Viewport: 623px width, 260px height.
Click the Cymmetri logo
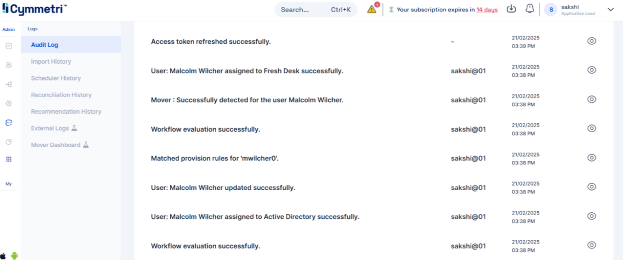point(34,9)
